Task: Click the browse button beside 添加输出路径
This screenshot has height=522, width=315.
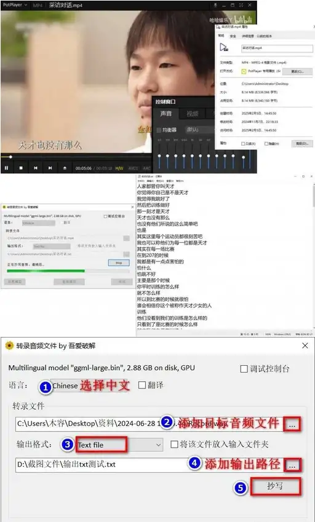Action: [x=292, y=465]
